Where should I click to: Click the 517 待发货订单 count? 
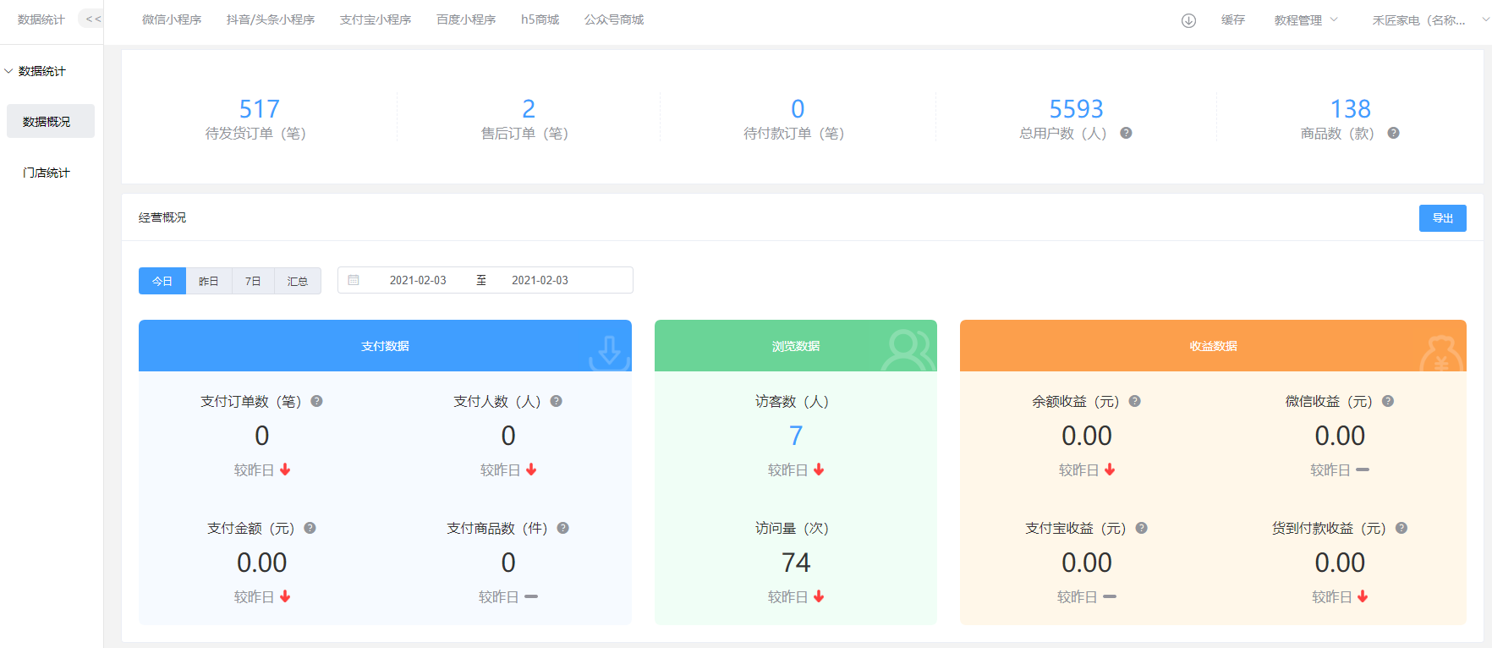[x=259, y=109]
